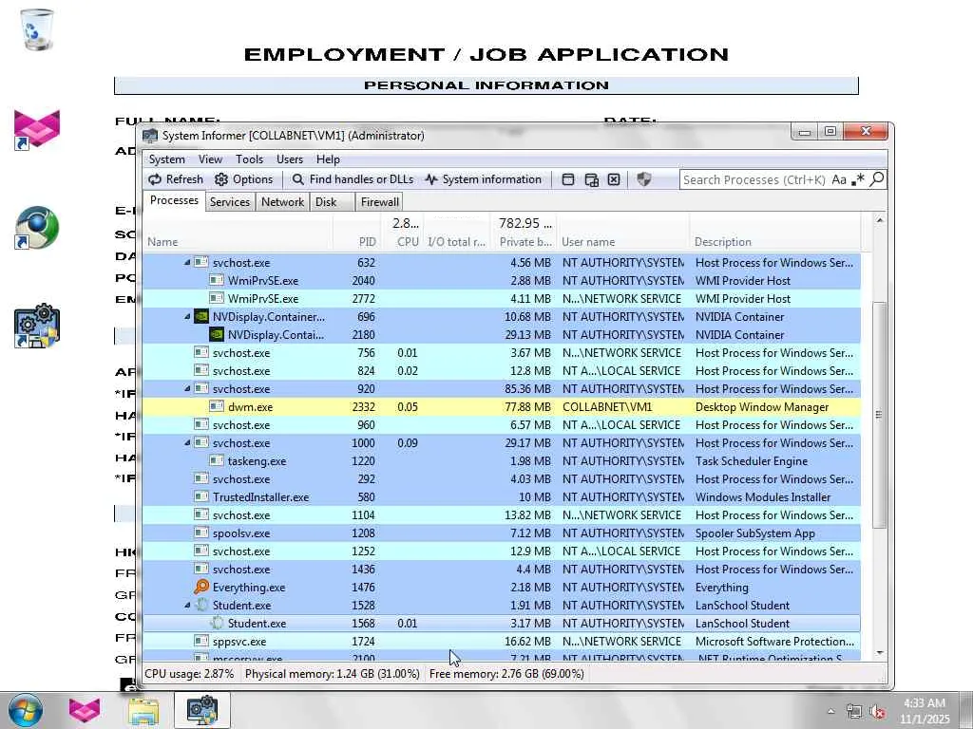Open the Users menu

coord(289,159)
